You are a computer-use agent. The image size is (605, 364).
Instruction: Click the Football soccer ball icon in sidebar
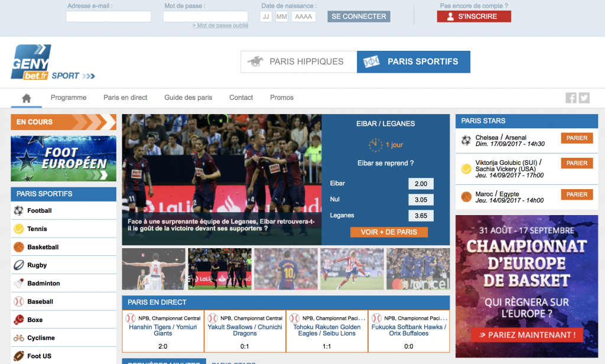tap(18, 210)
